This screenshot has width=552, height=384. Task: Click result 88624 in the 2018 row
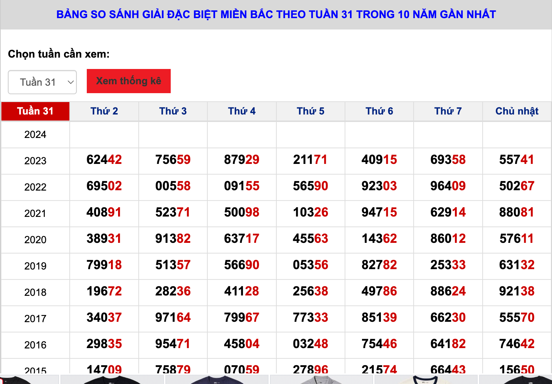(x=448, y=291)
